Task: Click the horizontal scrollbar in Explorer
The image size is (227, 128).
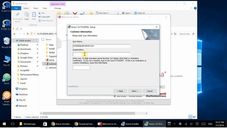Action: [x=89, y=113]
